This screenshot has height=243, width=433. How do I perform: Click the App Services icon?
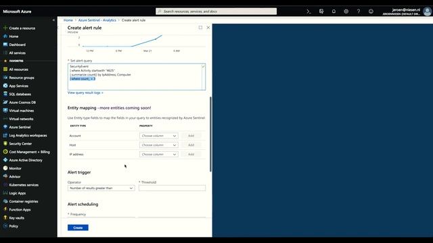(x=5, y=86)
